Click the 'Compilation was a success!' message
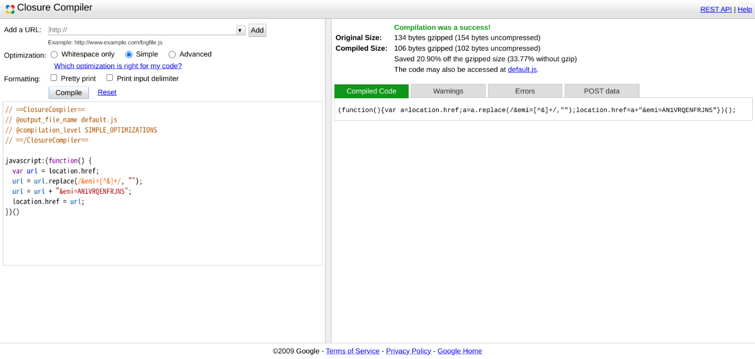Viewport: 755px width, 359px height. click(x=442, y=28)
